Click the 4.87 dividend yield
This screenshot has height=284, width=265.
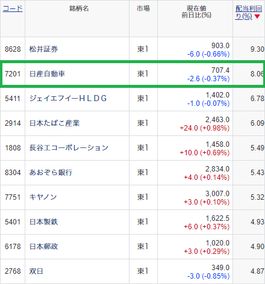tap(257, 271)
